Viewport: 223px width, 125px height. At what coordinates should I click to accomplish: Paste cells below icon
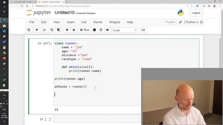point(59,30)
